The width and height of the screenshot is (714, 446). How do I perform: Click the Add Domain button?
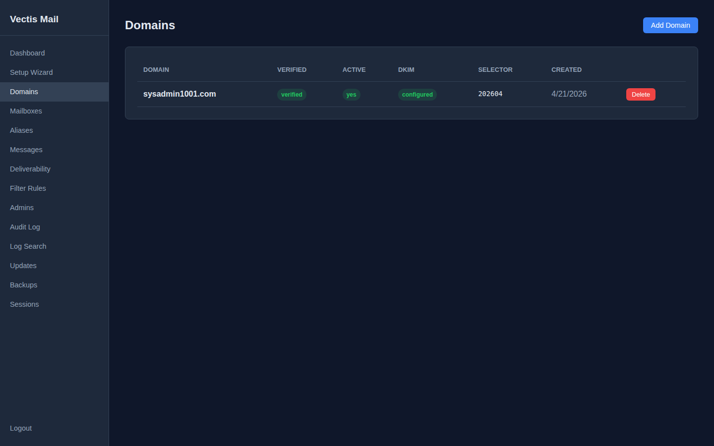670,25
